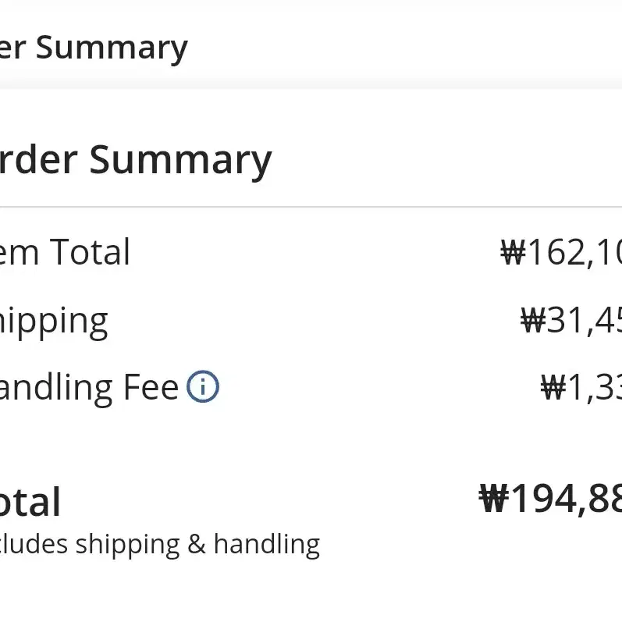Open the Handling Fee info icon
The height and width of the screenshot is (622, 622).
203,386
